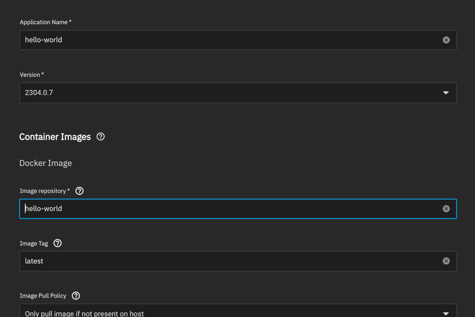
Task: Clear the Application Name field with the X icon
Action: click(446, 40)
